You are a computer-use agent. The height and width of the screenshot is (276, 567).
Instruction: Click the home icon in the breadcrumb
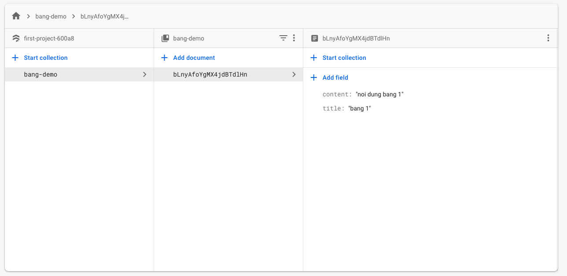(16, 15)
